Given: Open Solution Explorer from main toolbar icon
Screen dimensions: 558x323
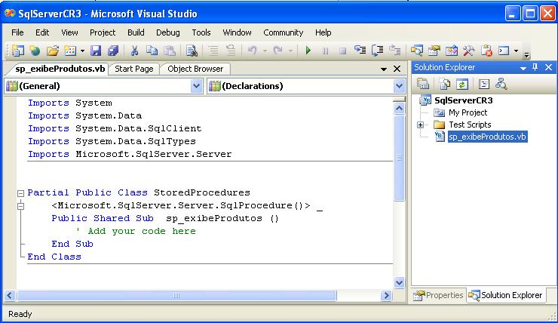Looking at the screenshot, I should click(x=417, y=51).
